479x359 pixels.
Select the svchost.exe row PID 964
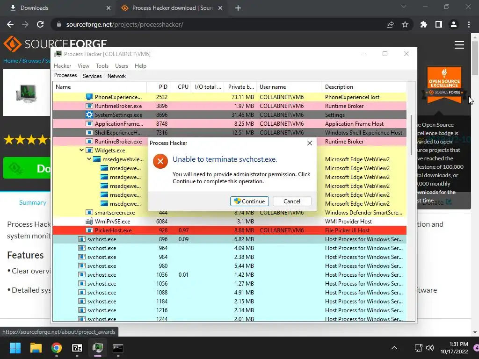click(x=229, y=248)
